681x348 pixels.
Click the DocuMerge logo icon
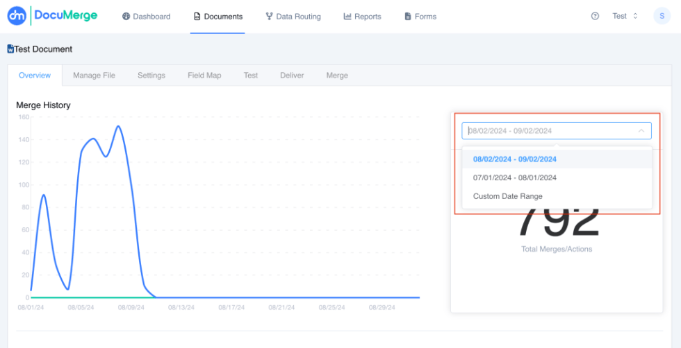tap(17, 16)
